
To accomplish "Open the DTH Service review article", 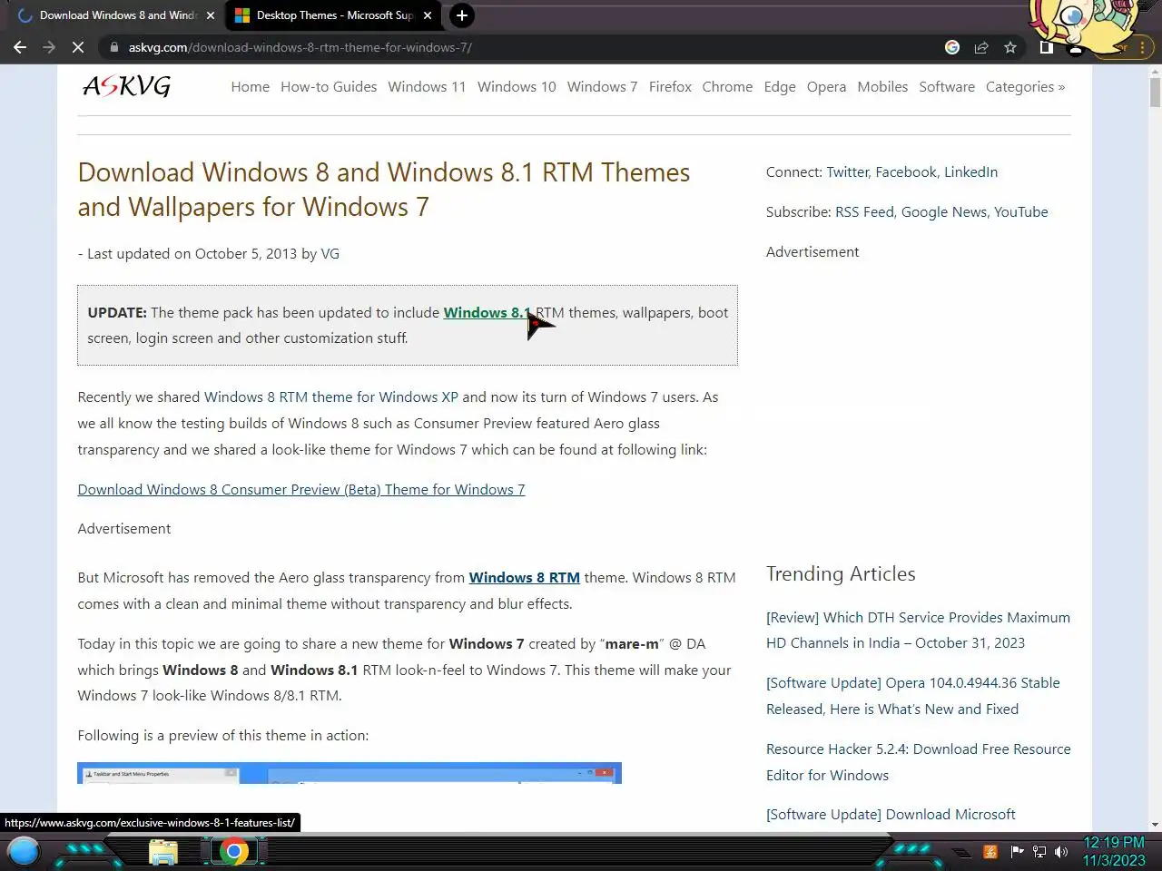I will 918,631.
